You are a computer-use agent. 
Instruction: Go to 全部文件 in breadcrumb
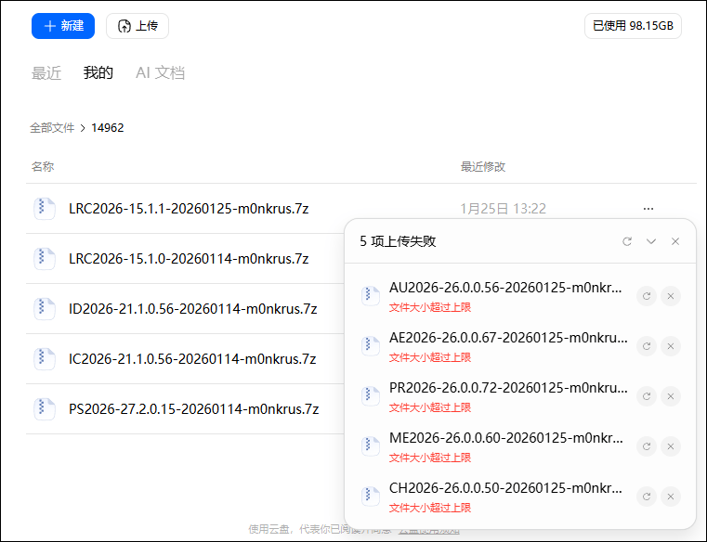click(x=52, y=128)
